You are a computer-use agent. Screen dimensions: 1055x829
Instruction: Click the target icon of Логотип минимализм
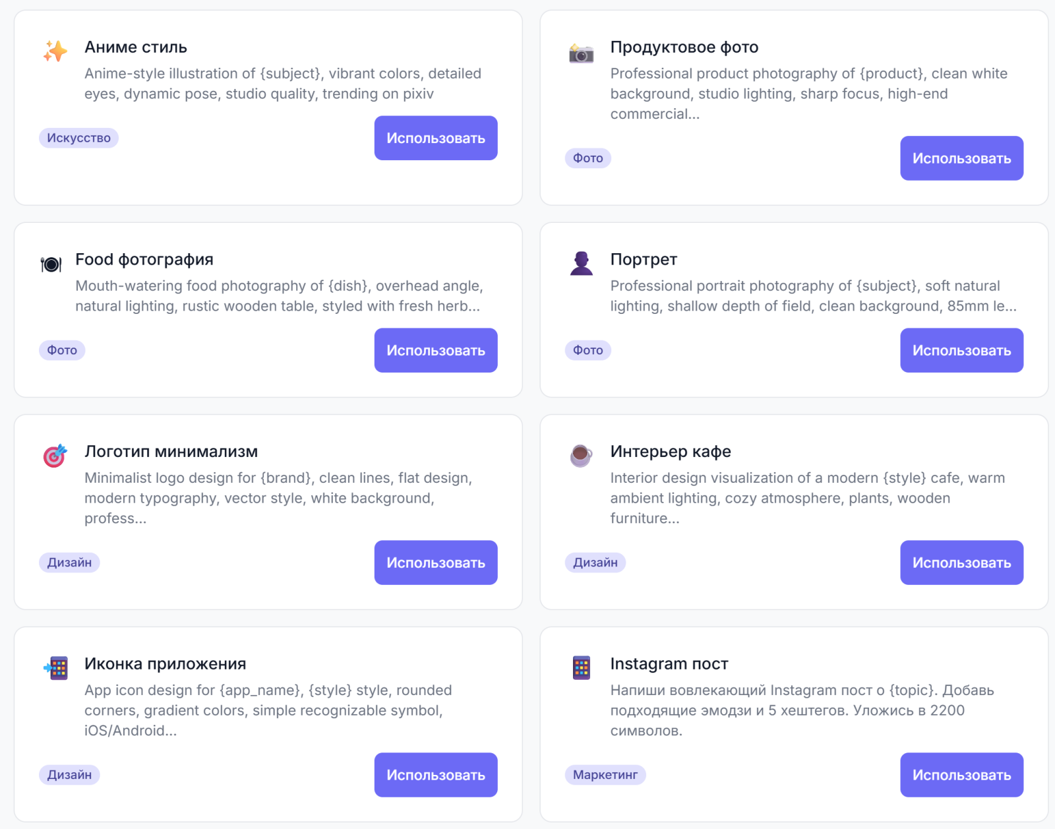pyautogui.click(x=55, y=455)
